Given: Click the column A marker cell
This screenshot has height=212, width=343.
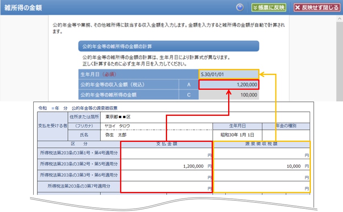Looking at the screenshot, I should pyautogui.click(x=188, y=85).
